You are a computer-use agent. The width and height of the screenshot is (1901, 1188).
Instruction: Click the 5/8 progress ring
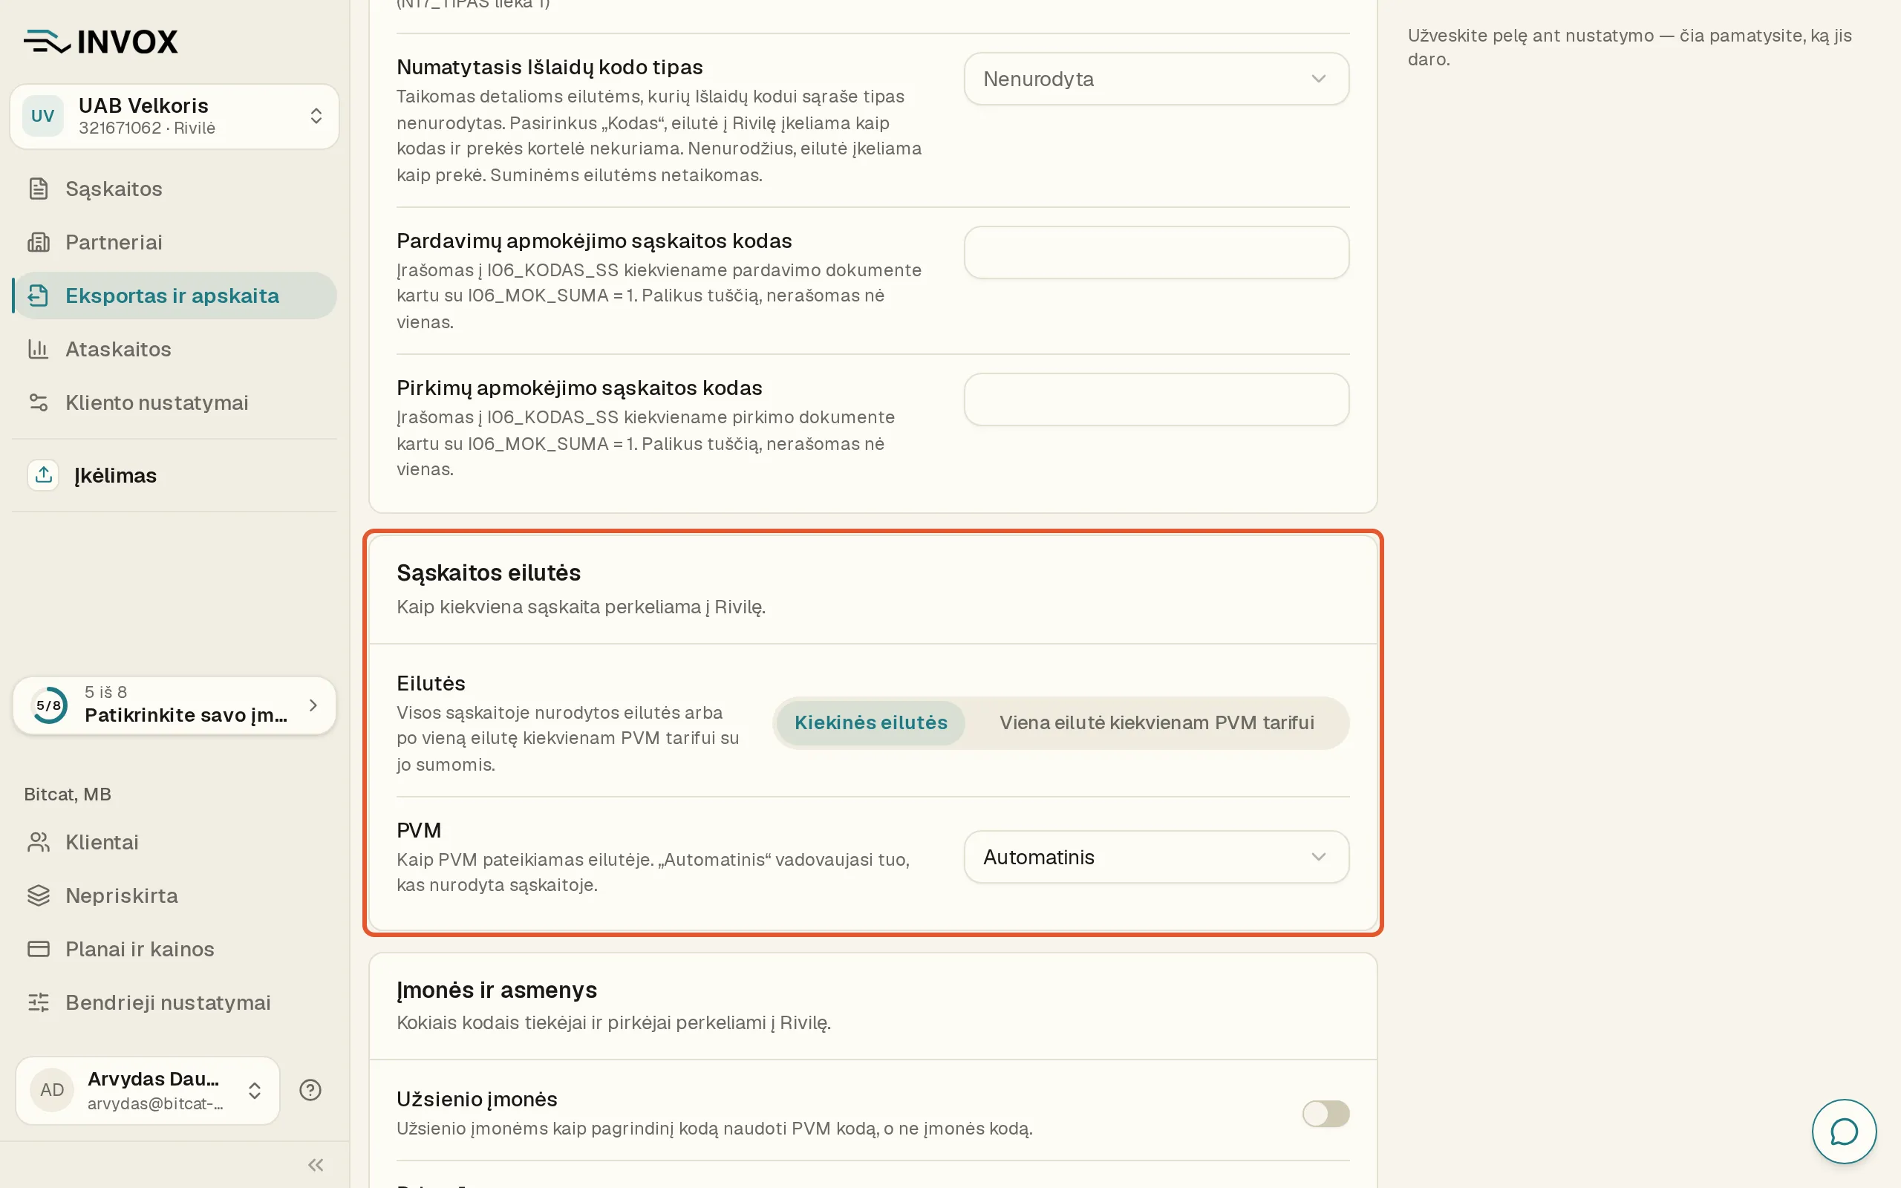click(x=49, y=705)
